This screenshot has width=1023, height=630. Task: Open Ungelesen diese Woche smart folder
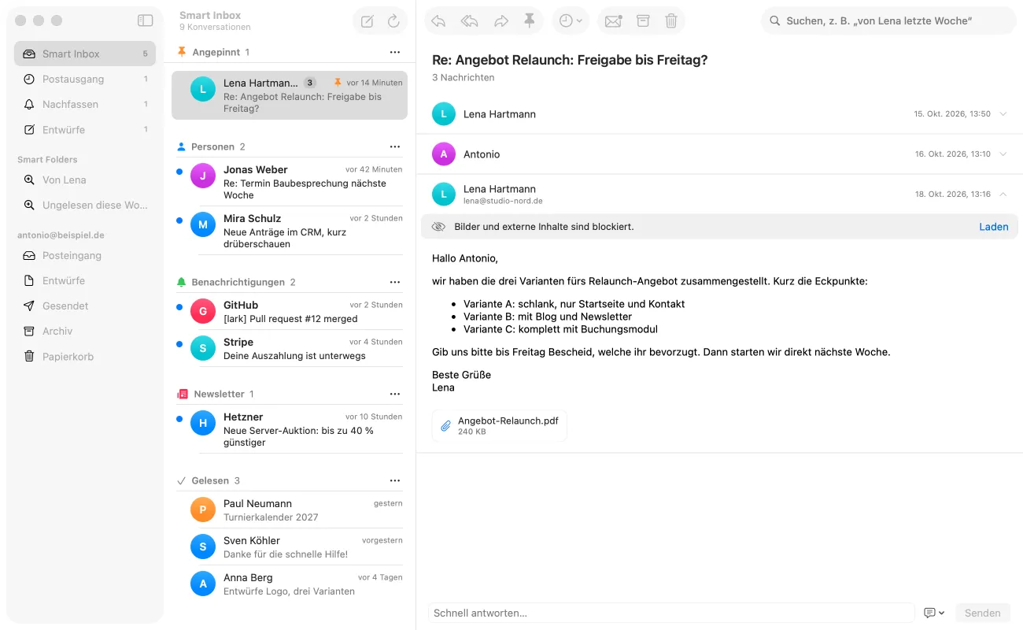click(x=85, y=205)
